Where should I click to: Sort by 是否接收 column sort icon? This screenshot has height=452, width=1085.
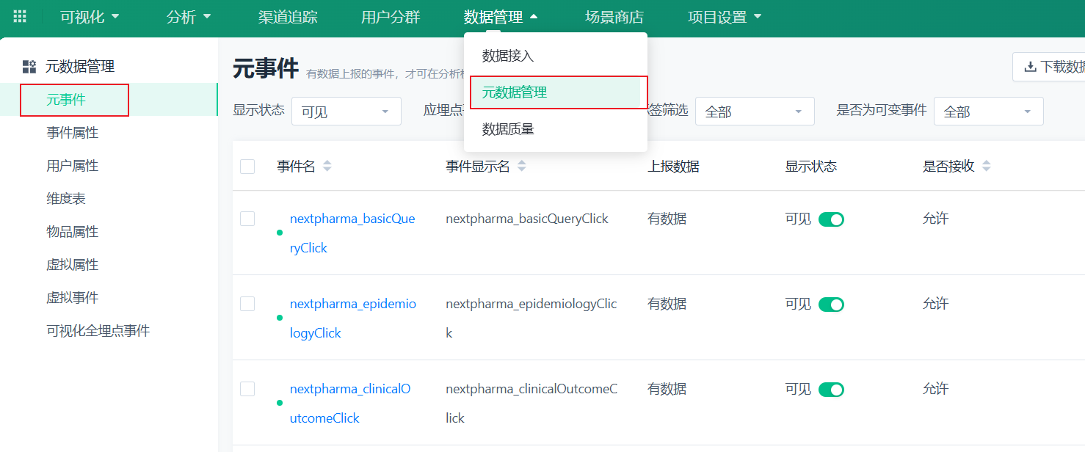[x=986, y=167]
